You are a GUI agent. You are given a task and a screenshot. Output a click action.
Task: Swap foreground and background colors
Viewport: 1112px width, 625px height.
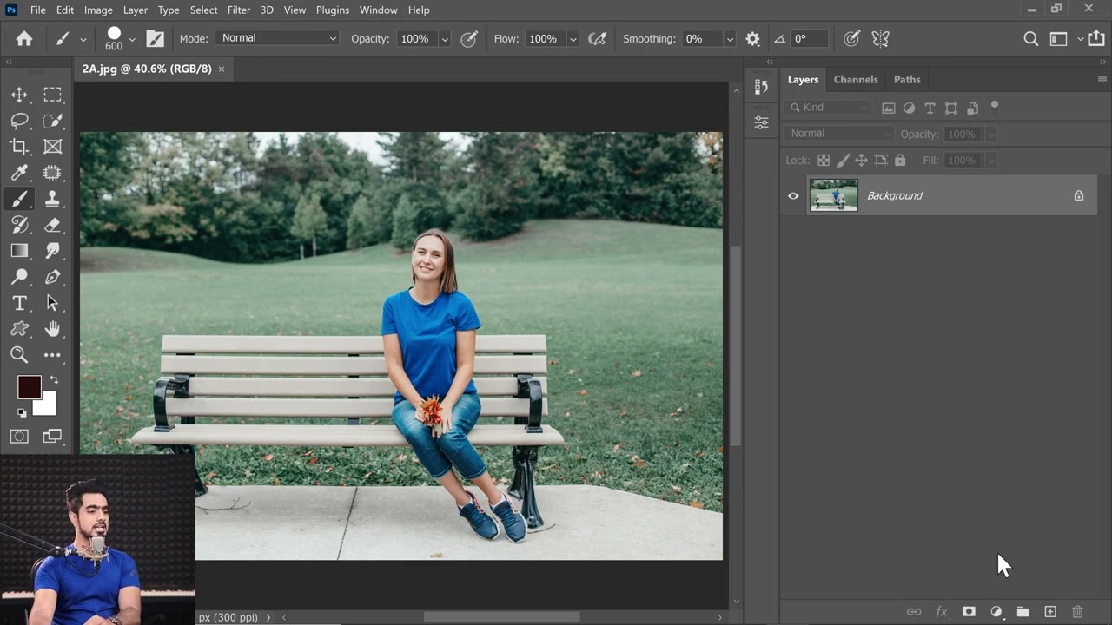55,380
